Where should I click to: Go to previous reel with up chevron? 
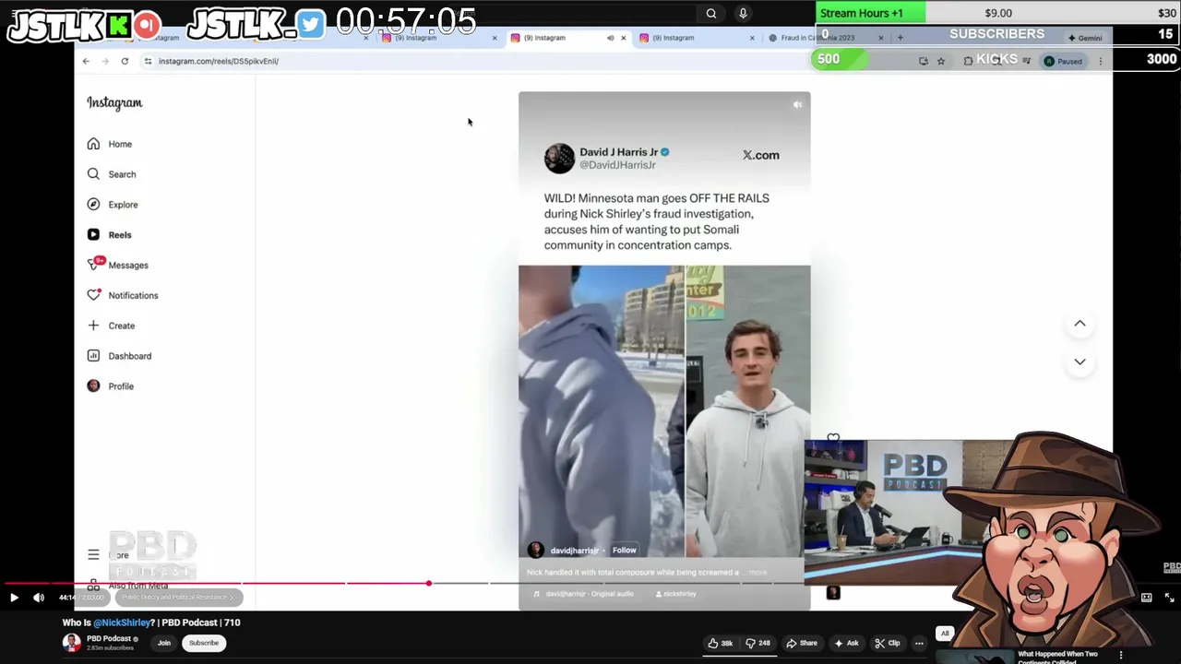coord(1080,324)
